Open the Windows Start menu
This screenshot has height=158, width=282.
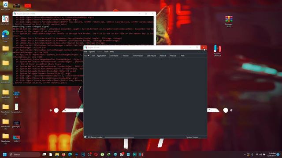[x=5, y=154]
